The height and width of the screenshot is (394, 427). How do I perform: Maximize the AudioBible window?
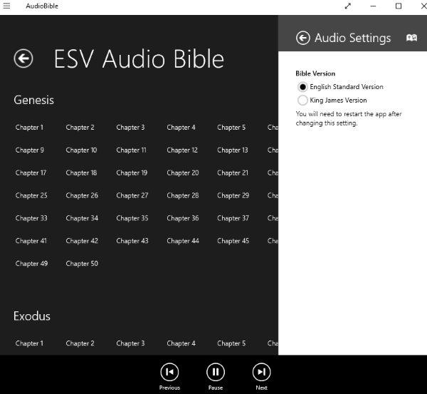[399, 6]
